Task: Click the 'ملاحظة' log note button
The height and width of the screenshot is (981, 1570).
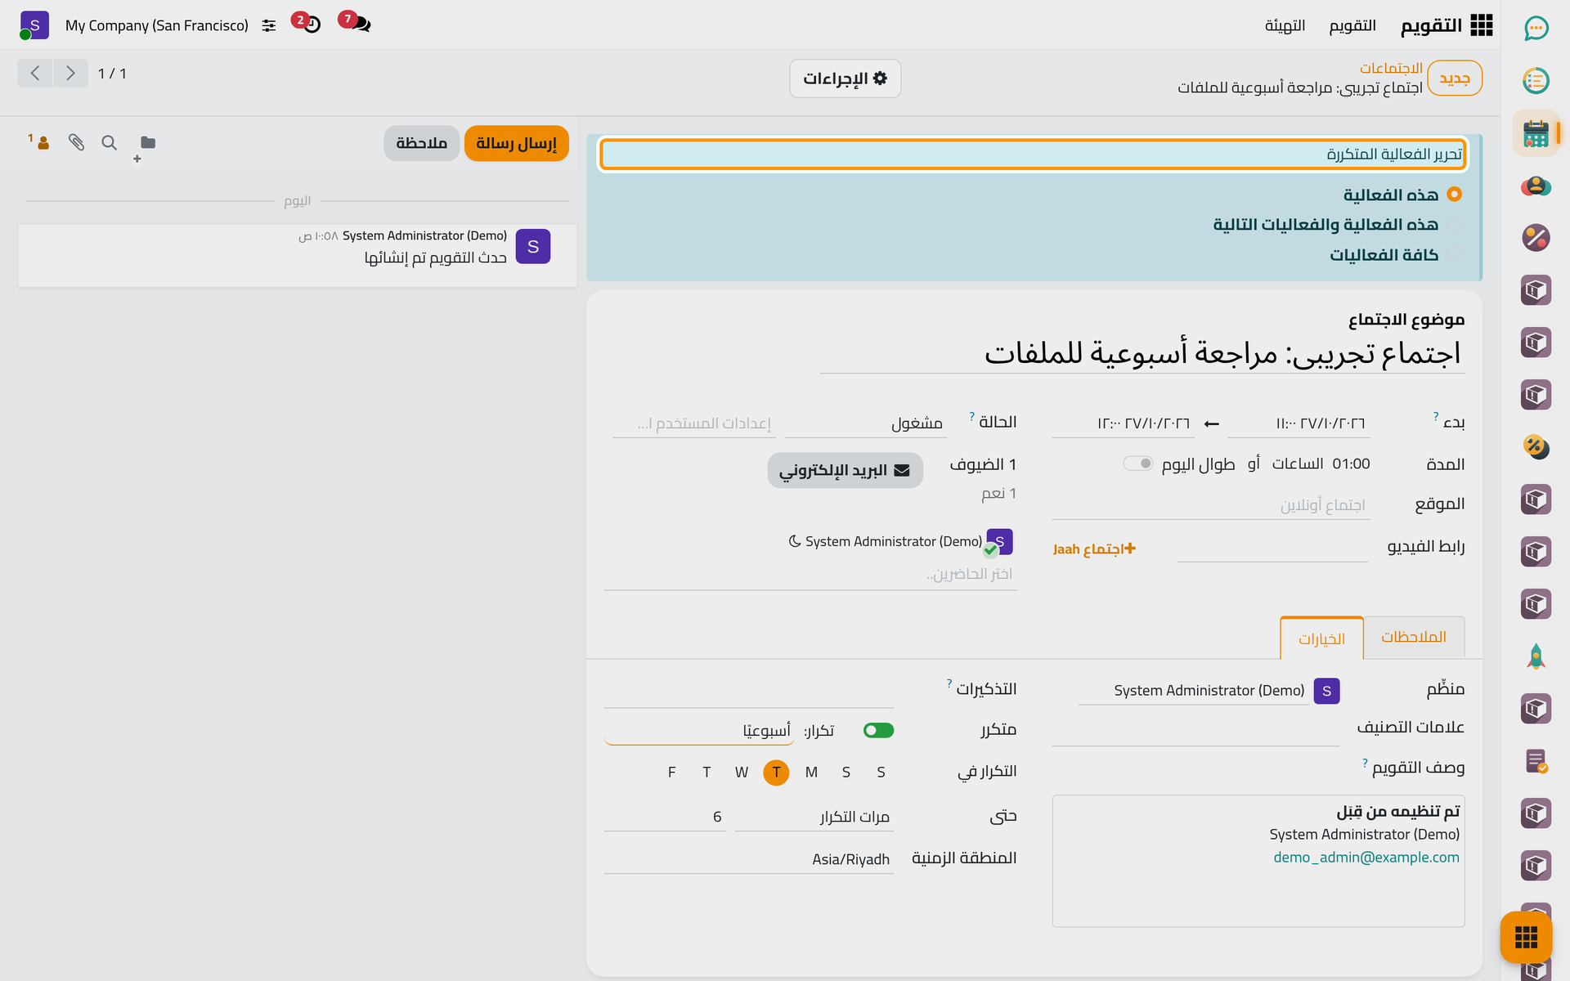Action: (421, 143)
